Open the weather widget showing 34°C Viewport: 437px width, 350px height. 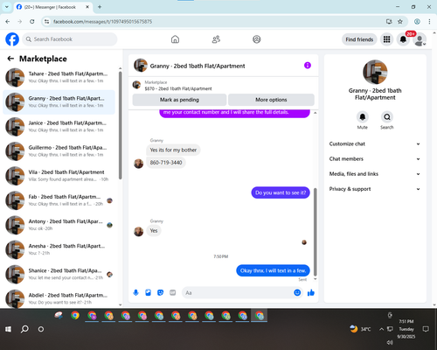[360, 329]
